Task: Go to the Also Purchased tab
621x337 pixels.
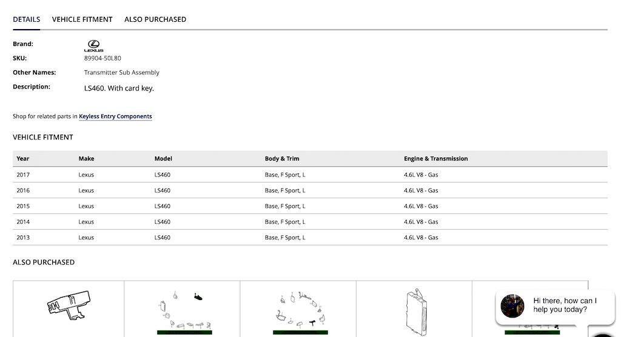Action: click(155, 19)
